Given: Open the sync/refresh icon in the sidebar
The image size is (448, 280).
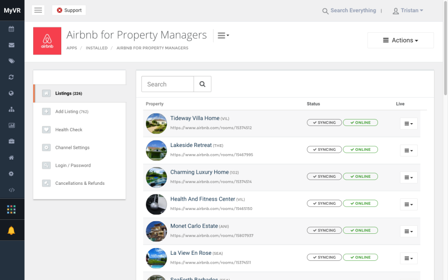Looking at the screenshot, I should [x=12, y=77].
